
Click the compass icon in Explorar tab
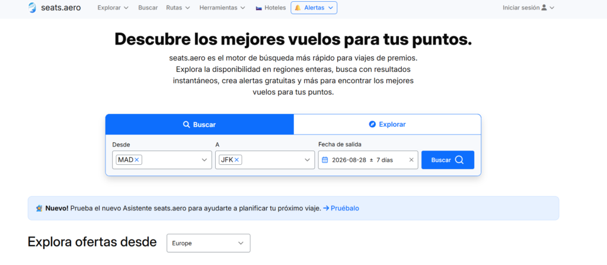pos(372,124)
